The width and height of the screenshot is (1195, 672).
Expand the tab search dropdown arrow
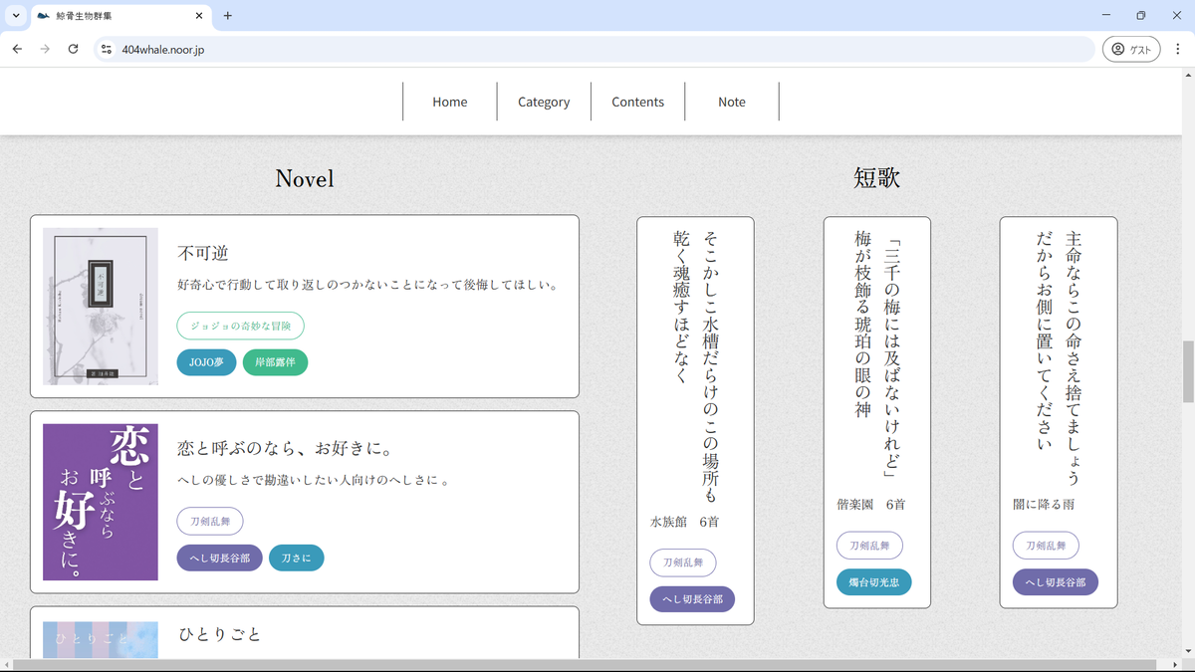tap(16, 16)
